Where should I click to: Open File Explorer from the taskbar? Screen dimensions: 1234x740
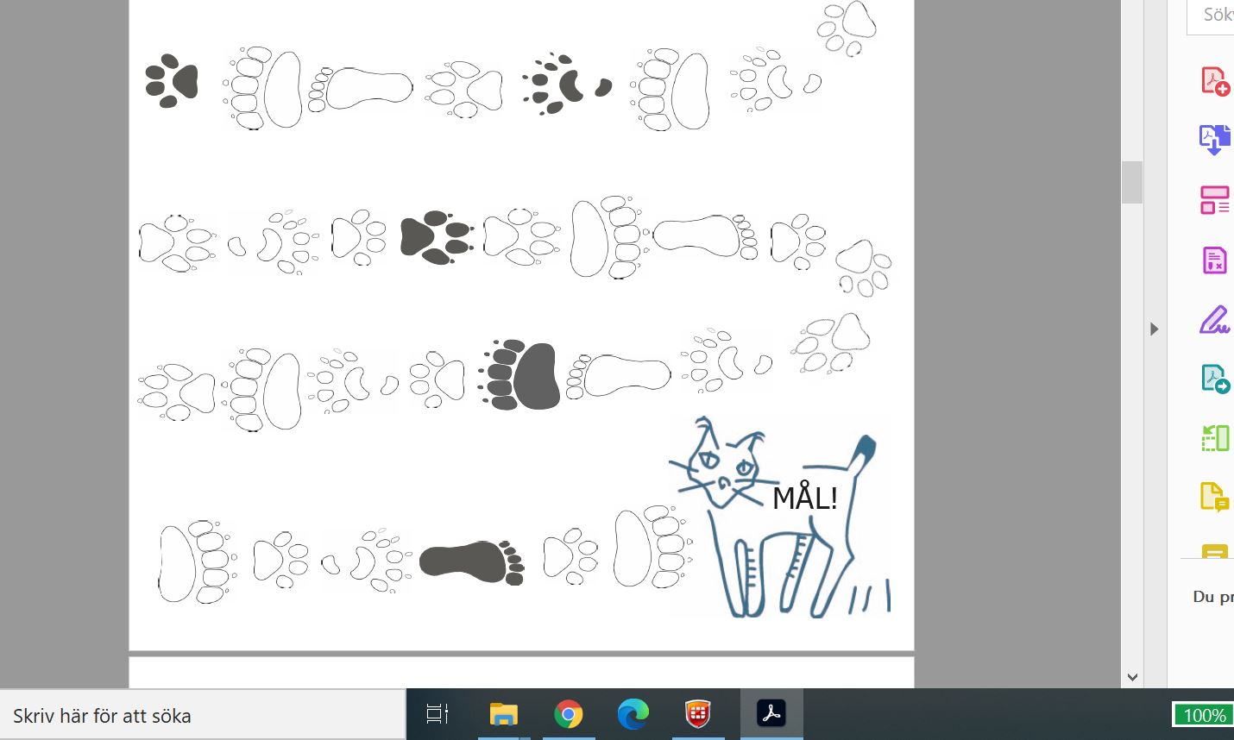pos(503,714)
